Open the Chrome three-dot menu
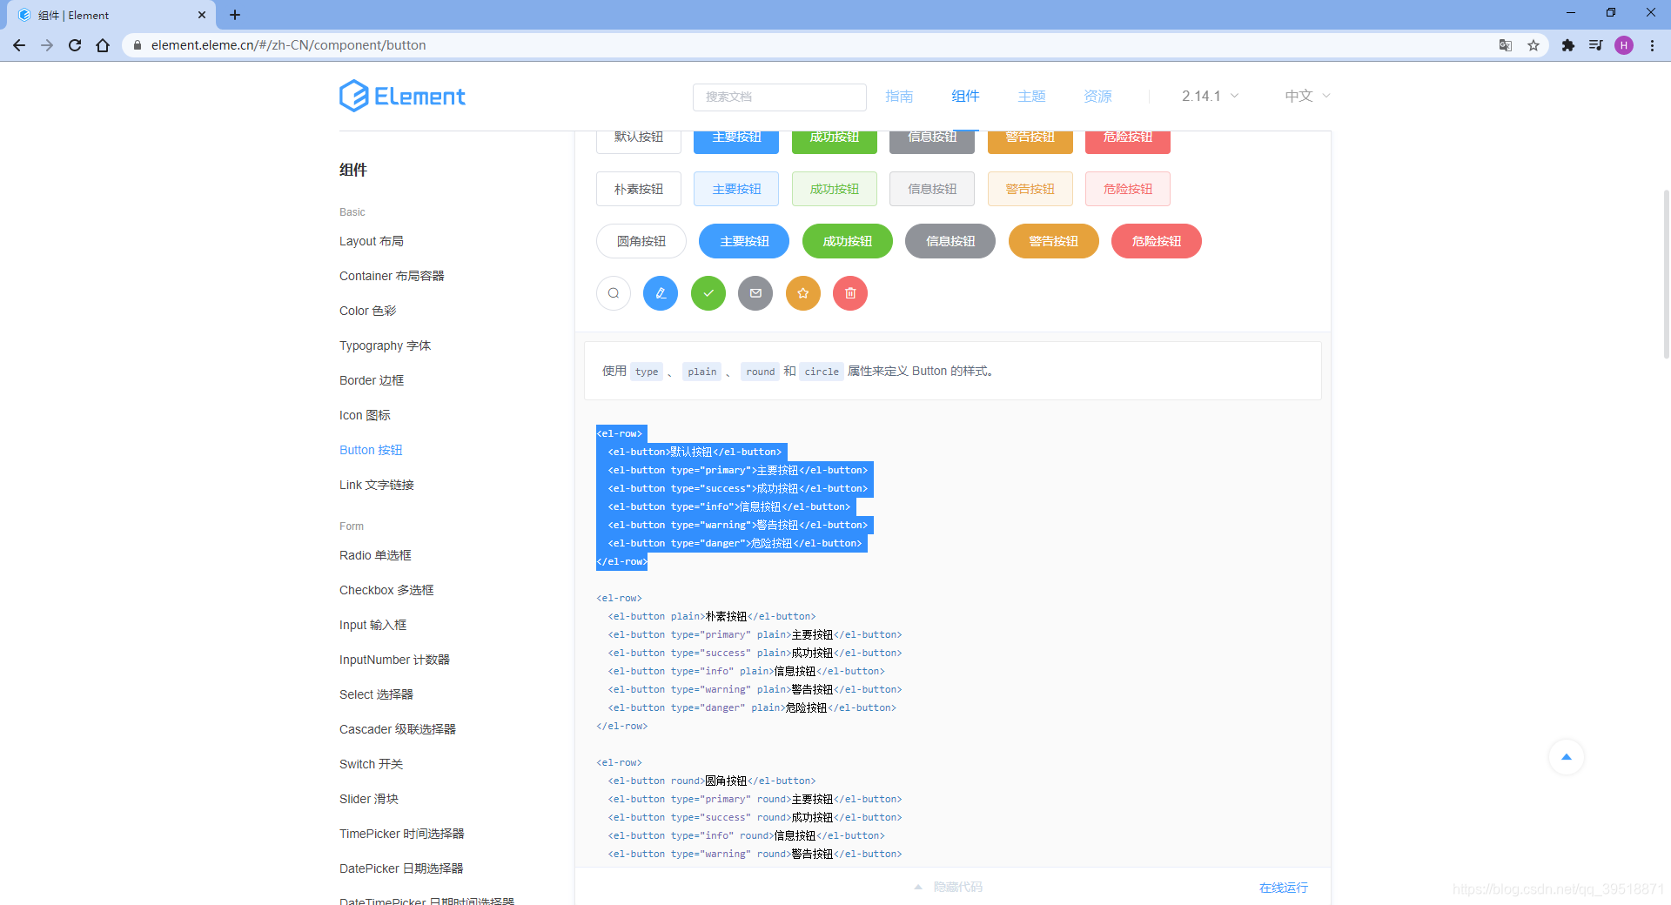This screenshot has width=1671, height=905. [1652, 45]
